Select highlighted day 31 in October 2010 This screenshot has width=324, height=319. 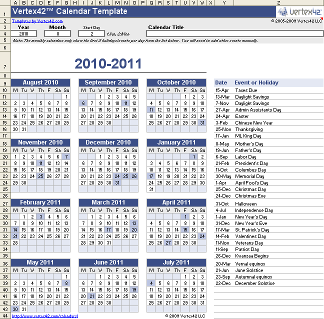click(202, 122)
